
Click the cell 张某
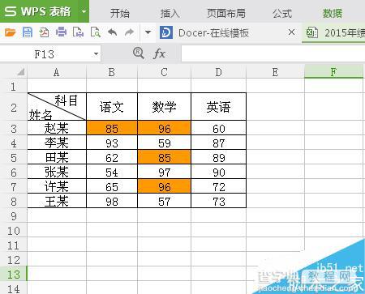(x=57, y=172)
